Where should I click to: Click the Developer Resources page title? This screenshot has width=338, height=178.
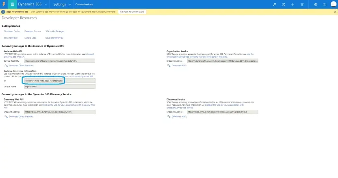[x=19, y=18]
